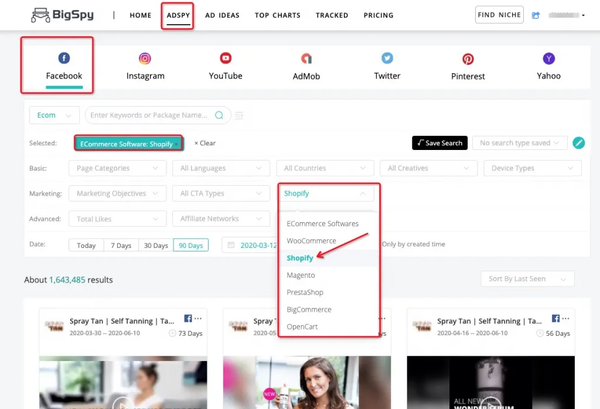Choose the AdMob platform icon
Image resolution: width=600 pixels, height=409 pixels.
306,59
